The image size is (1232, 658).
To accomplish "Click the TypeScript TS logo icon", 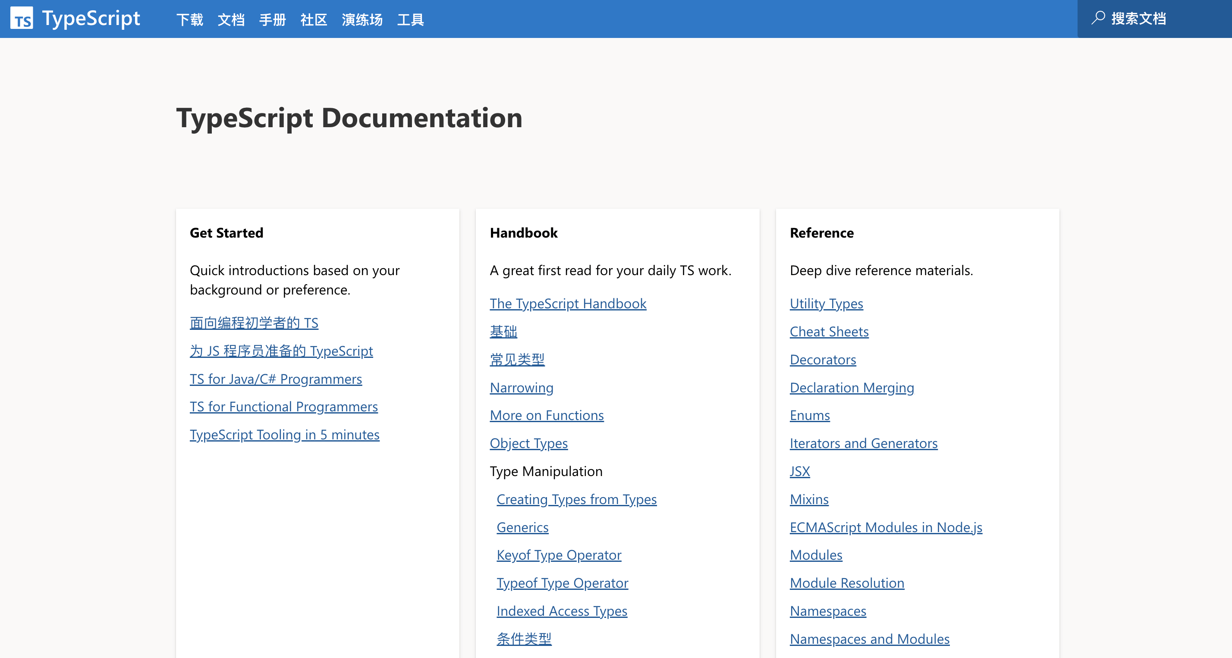I will point(22,19).
